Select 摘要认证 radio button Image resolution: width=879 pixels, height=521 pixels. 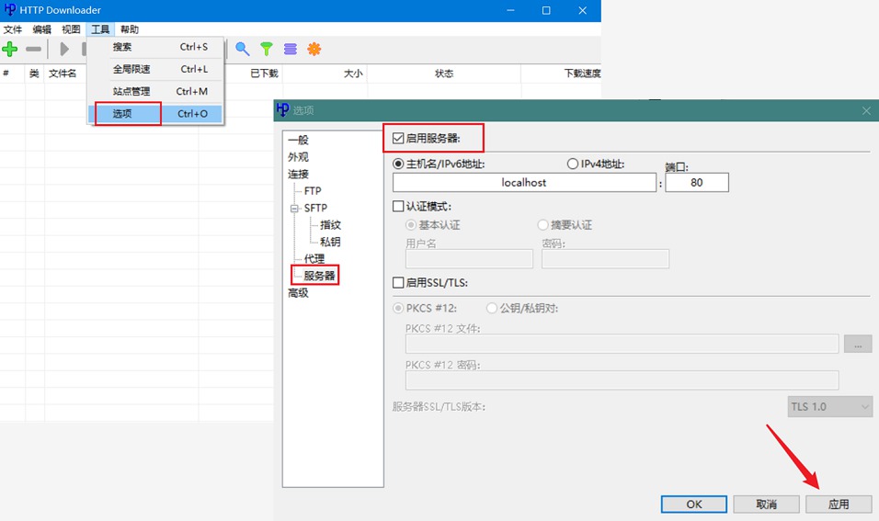pos(542,225)
